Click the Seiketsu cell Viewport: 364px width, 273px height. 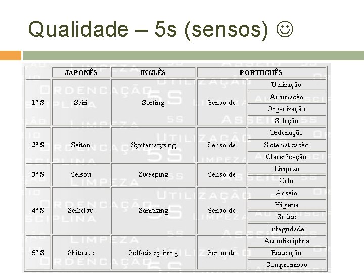coord(81,210)
